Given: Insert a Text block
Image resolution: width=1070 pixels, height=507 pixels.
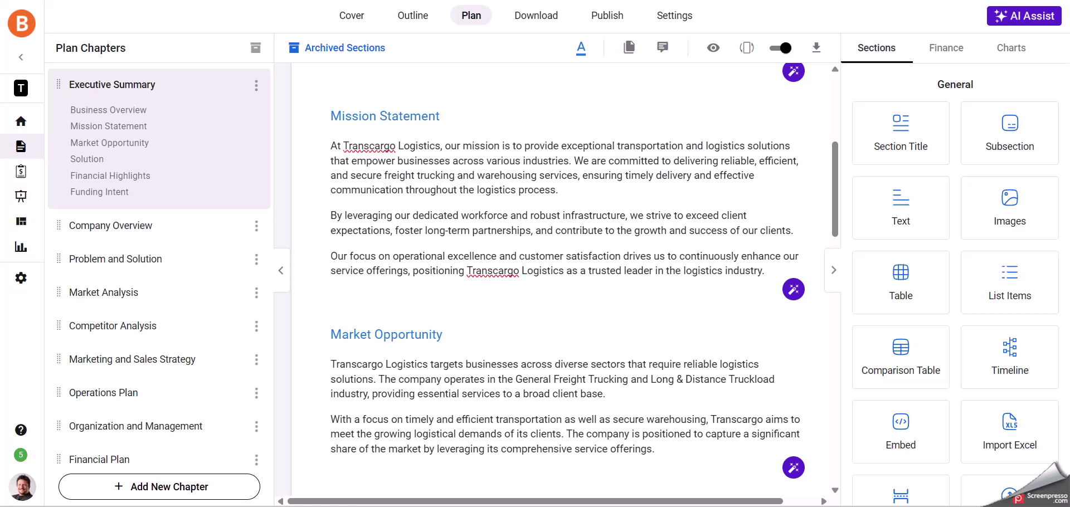Looking at the screenshot, I should (901, 208).
